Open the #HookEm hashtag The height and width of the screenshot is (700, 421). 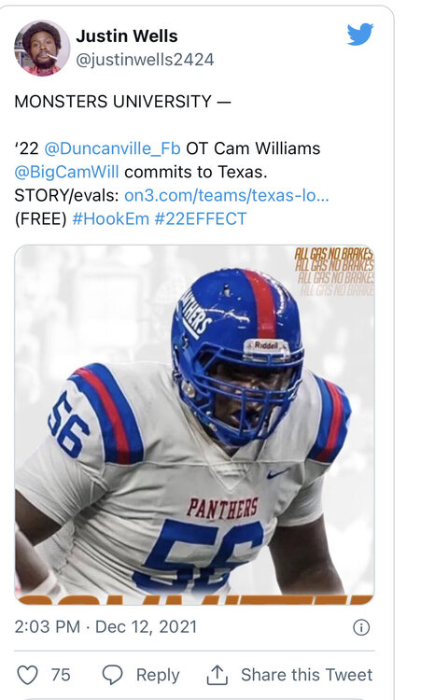pos(110,218)
